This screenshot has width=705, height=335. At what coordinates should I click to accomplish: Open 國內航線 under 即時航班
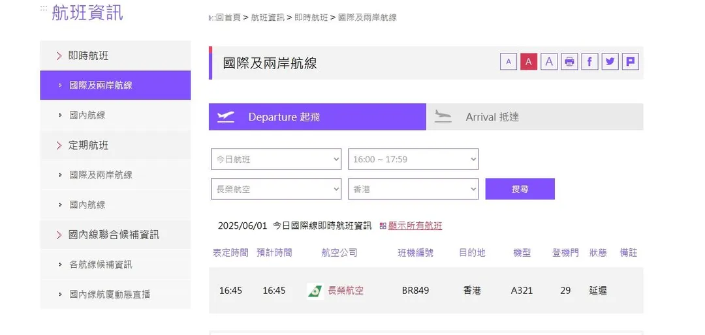(x=115, y=115)
